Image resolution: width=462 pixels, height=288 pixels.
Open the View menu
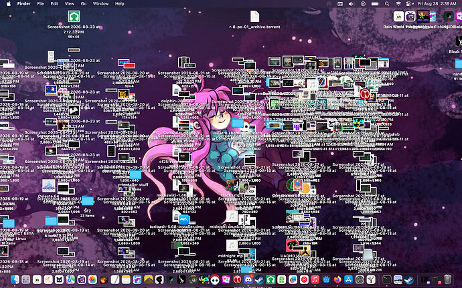[69, 4]
